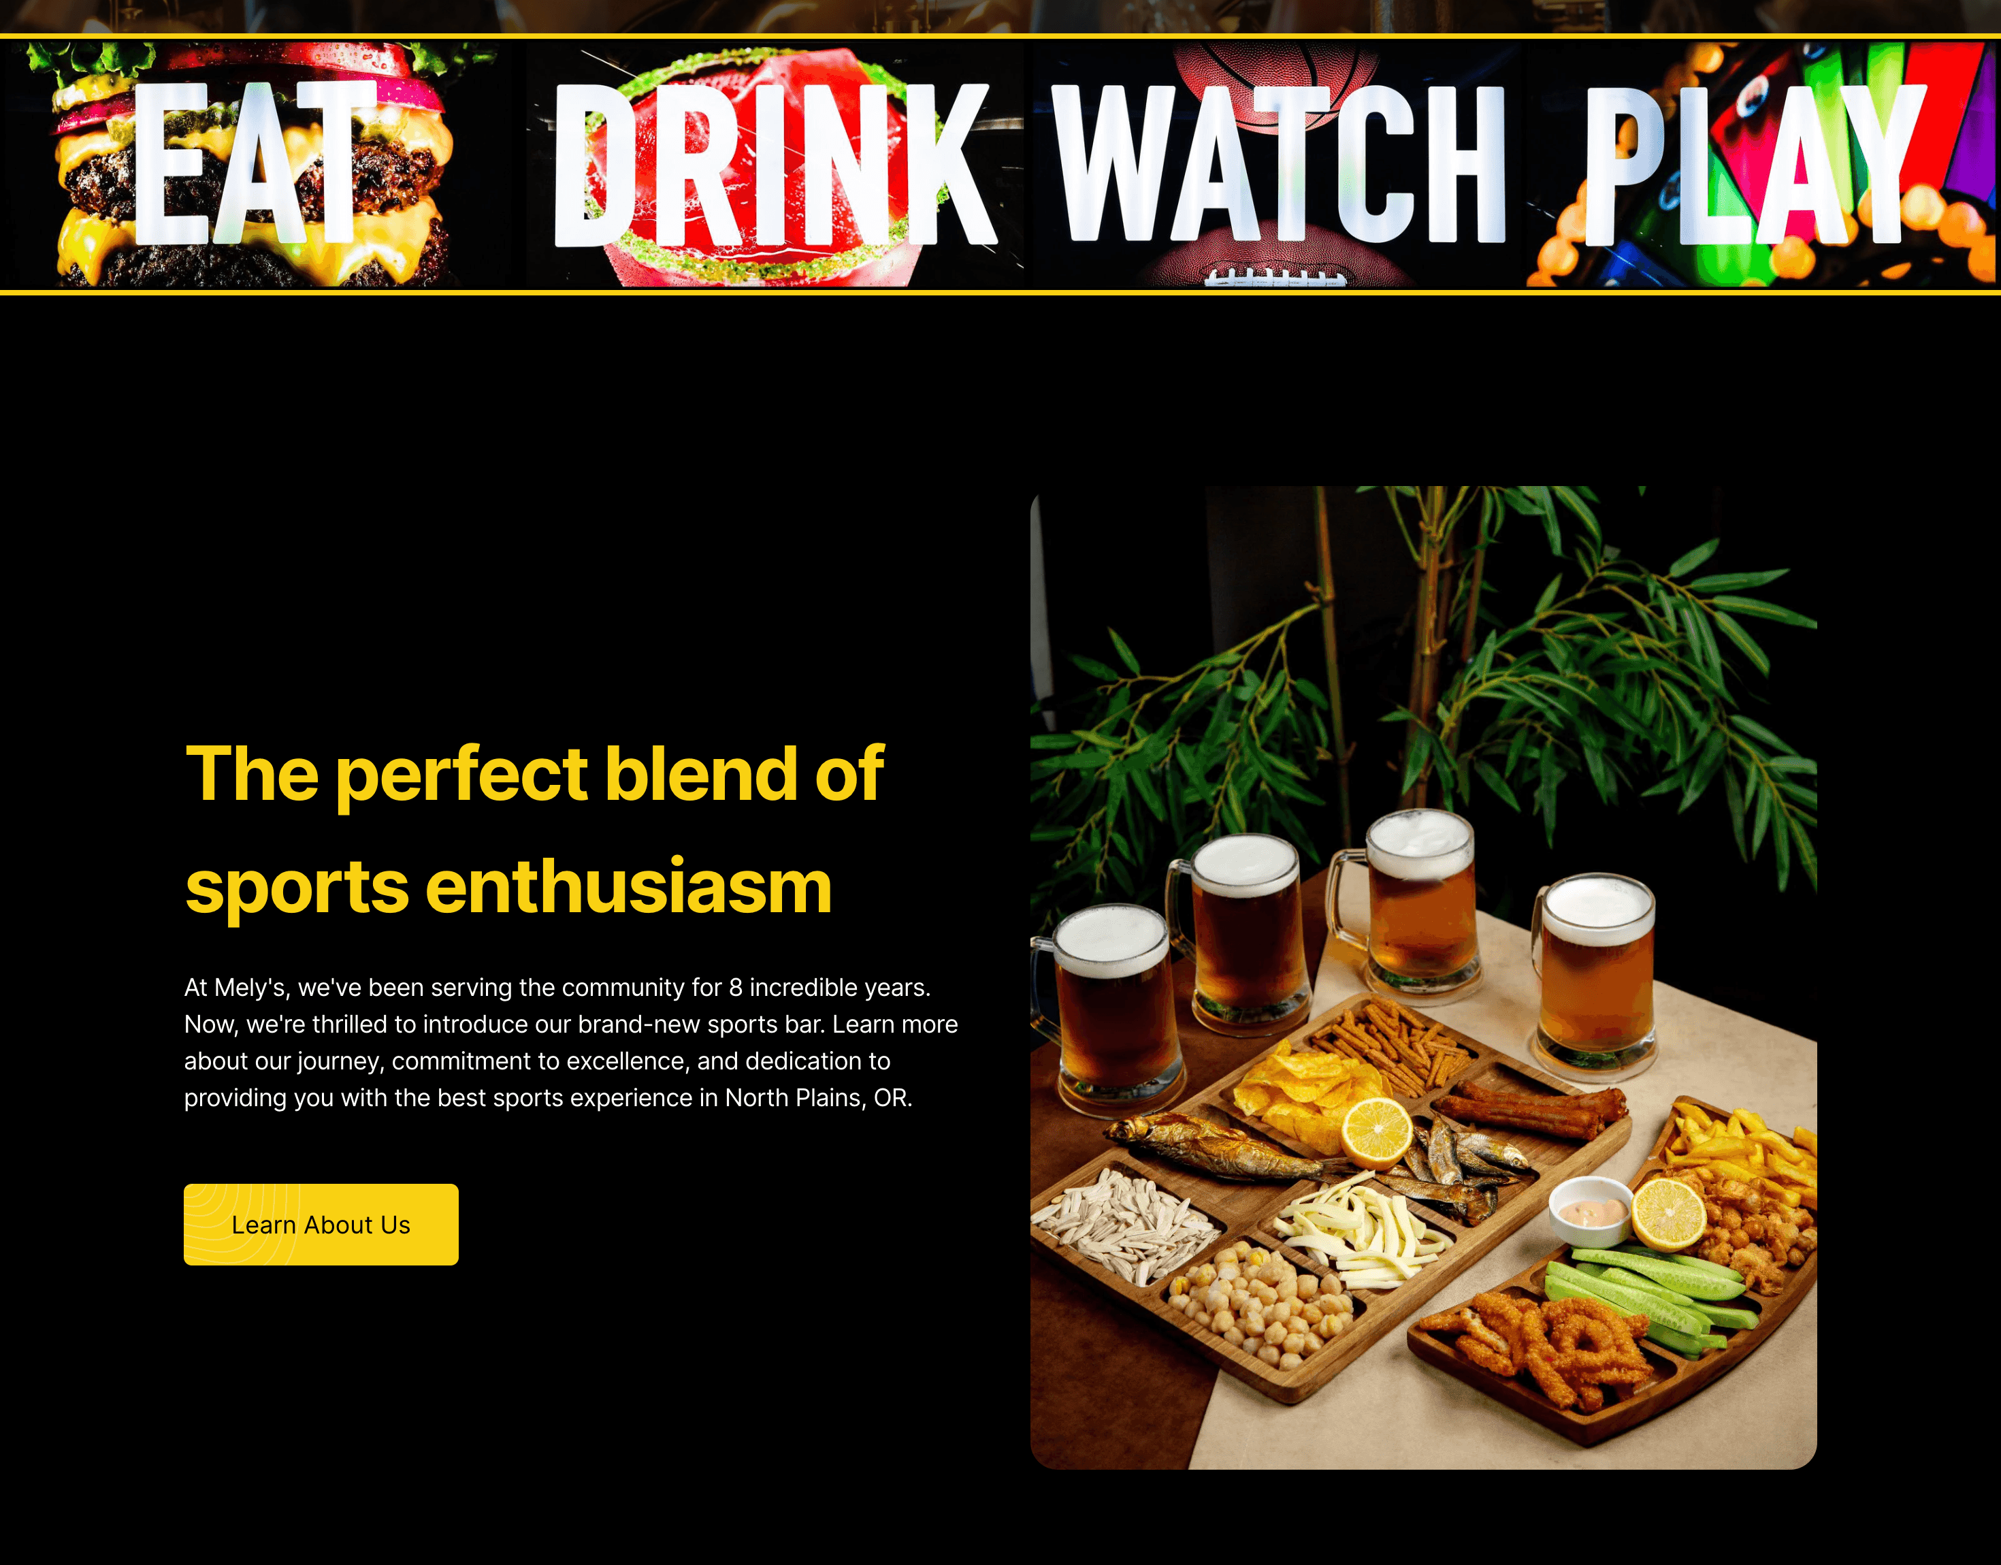Viewport: 2001px width, 1565px height.
Task: Select the EAT burger banner panel
Action: tap(261, 164)
